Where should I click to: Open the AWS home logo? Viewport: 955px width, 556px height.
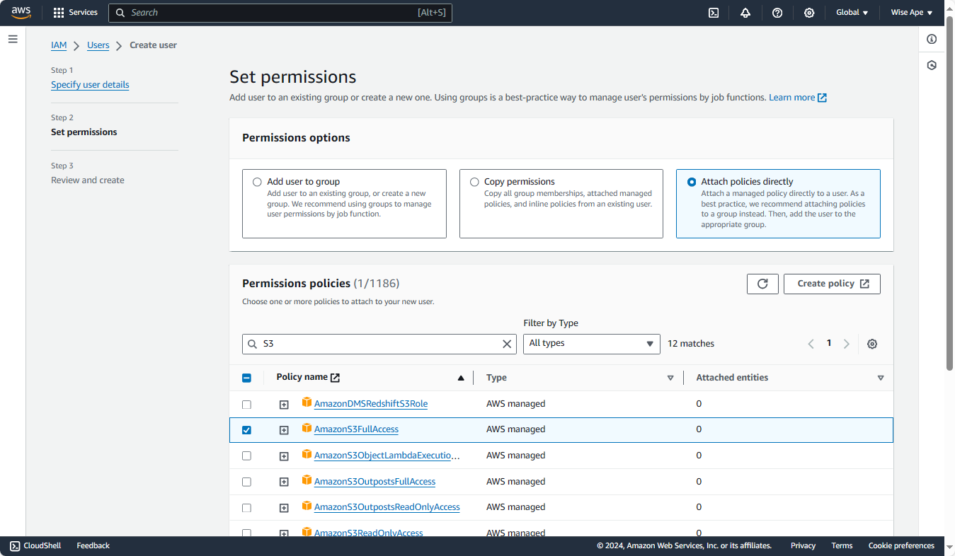click(x=21, y=13)
